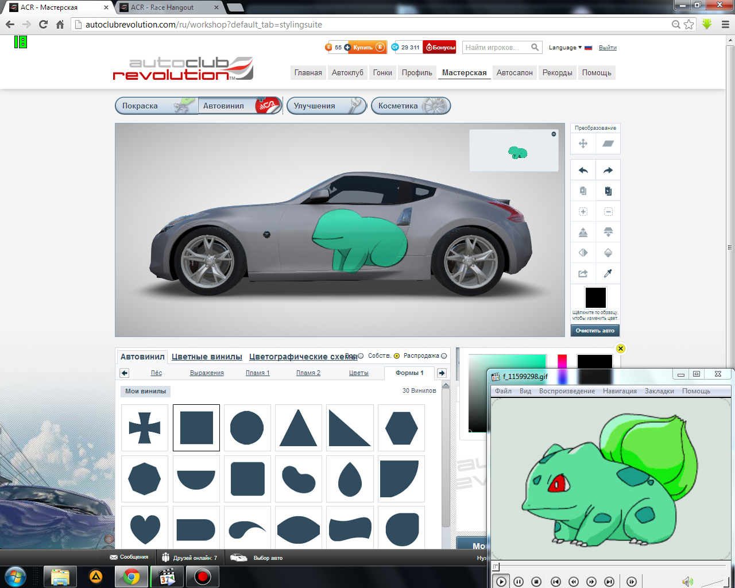Click the remove-selection dashed minus icon
Viewport: 735px width, 588px height.
pyautogui.click(x=608, y=211)
